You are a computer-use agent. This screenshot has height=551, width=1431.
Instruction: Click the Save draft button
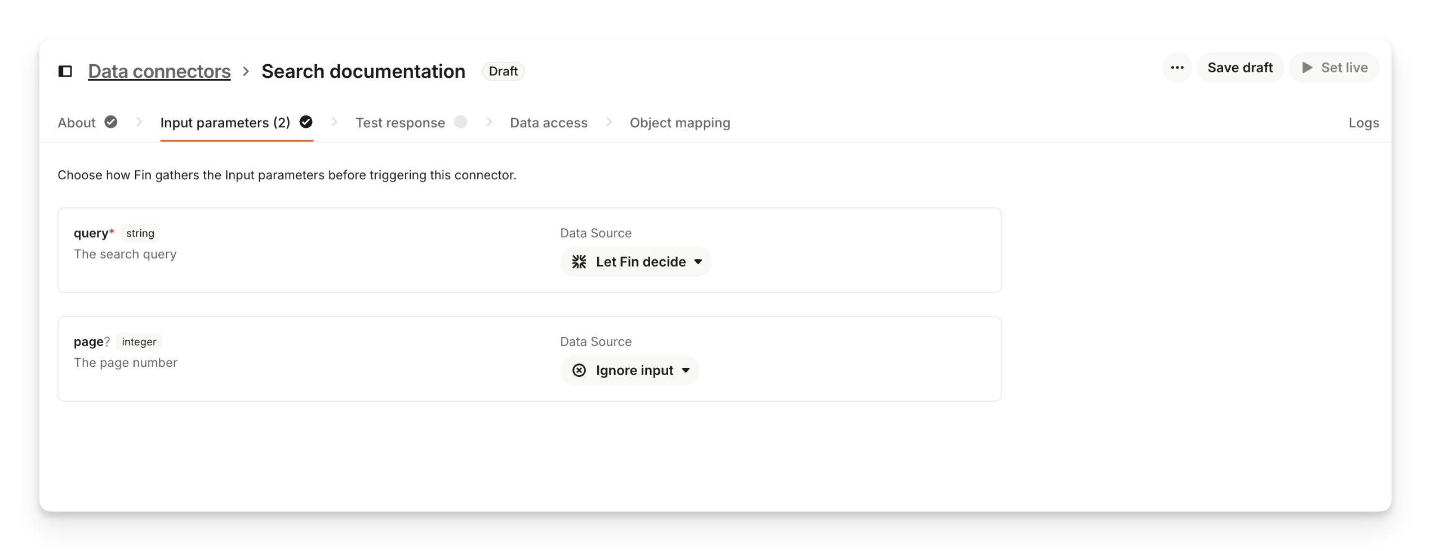point(1239,68)
